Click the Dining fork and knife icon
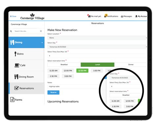This screenshot has height=121, width=156. click(x=12, y=42)
